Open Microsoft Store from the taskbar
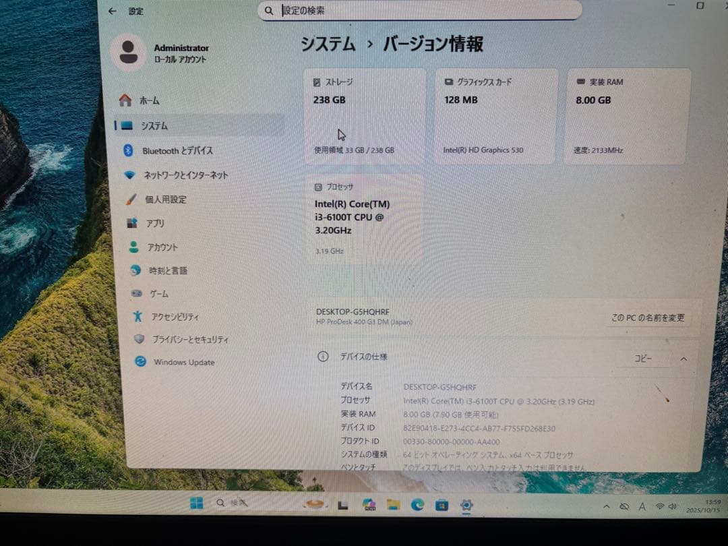 tap(442, 504)
